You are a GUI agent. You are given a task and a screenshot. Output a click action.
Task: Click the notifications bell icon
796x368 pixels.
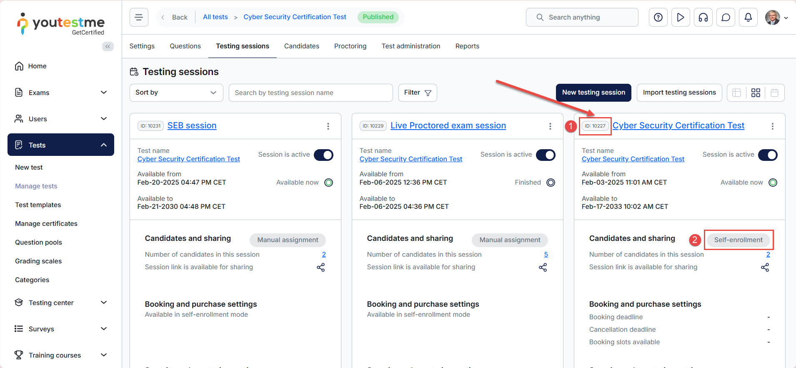[x=748, y=18]
